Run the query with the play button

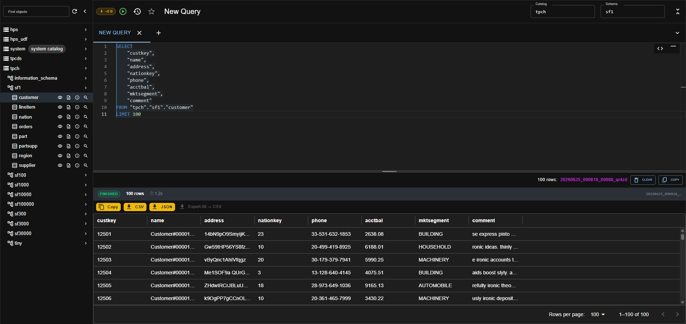click(123, 11)
